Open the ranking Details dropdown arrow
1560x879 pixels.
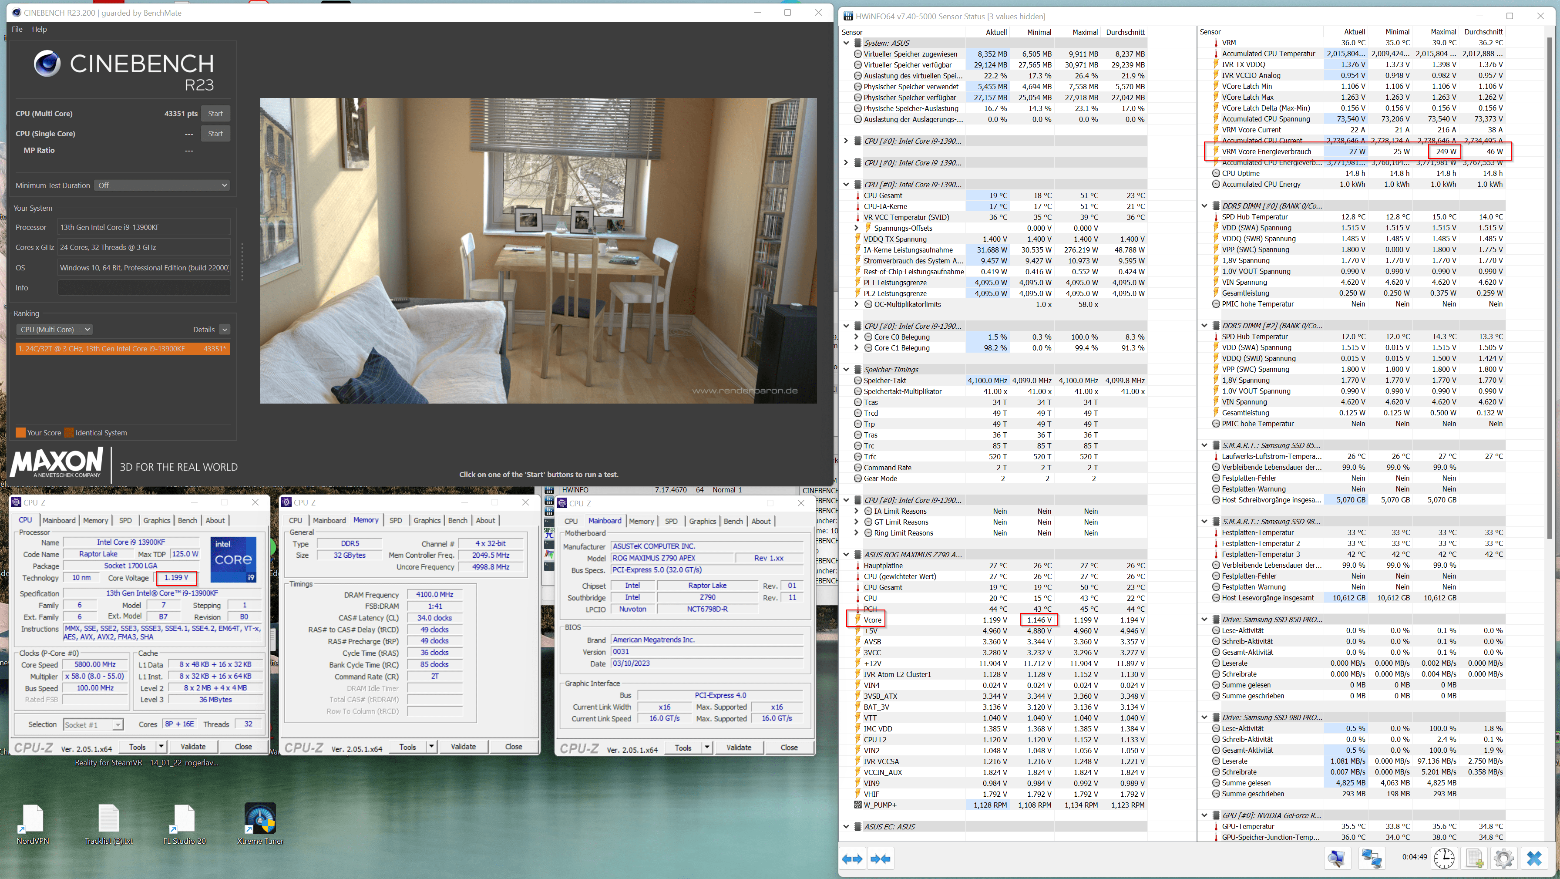[x=225, y=330]
